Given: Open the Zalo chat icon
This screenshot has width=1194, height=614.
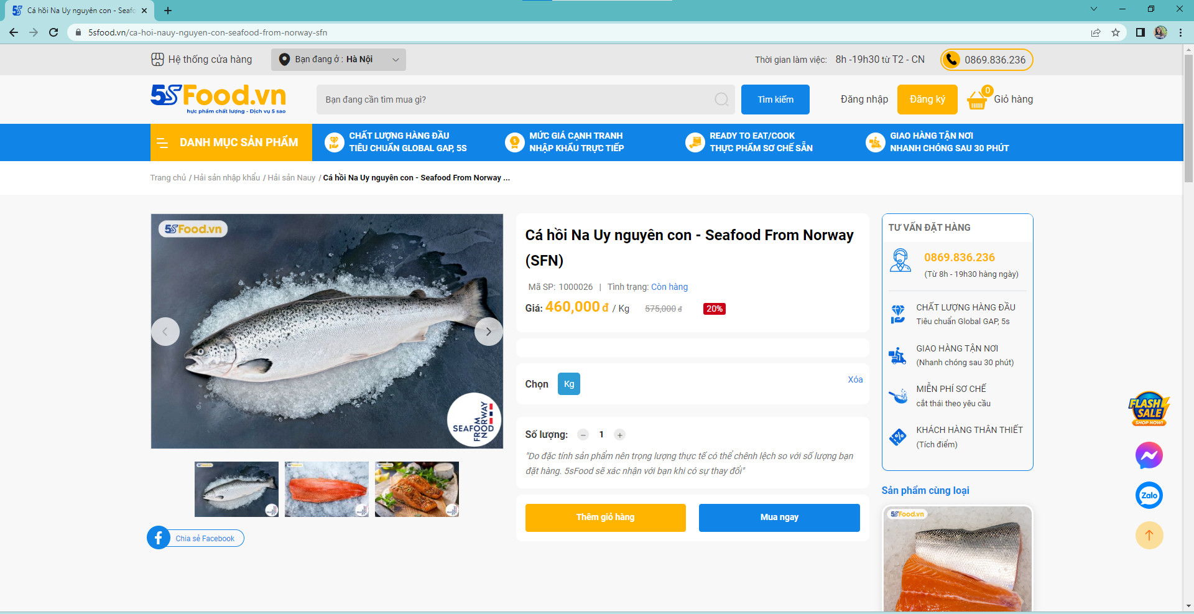Looking at the screenshot, I should point(1149,496).
